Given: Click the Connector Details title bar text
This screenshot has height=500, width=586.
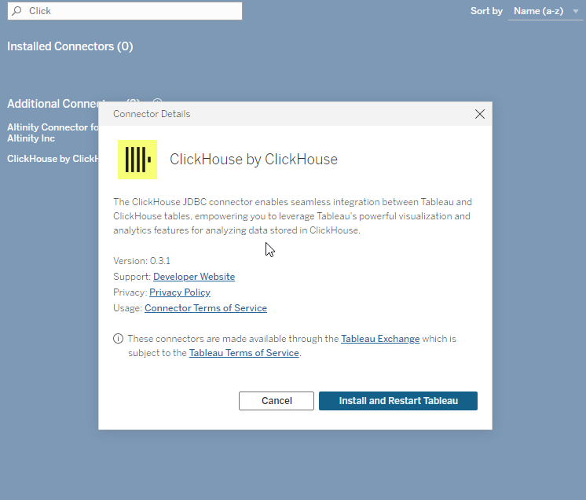Looking at the screenshot, I should [x=152, y=114].
